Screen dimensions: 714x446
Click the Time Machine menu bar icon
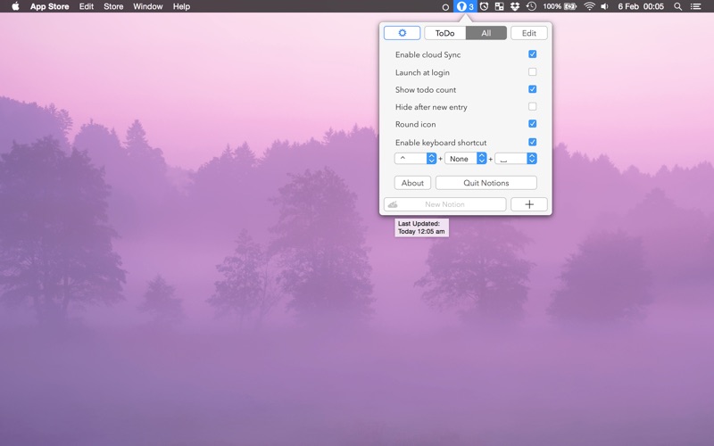531,6
